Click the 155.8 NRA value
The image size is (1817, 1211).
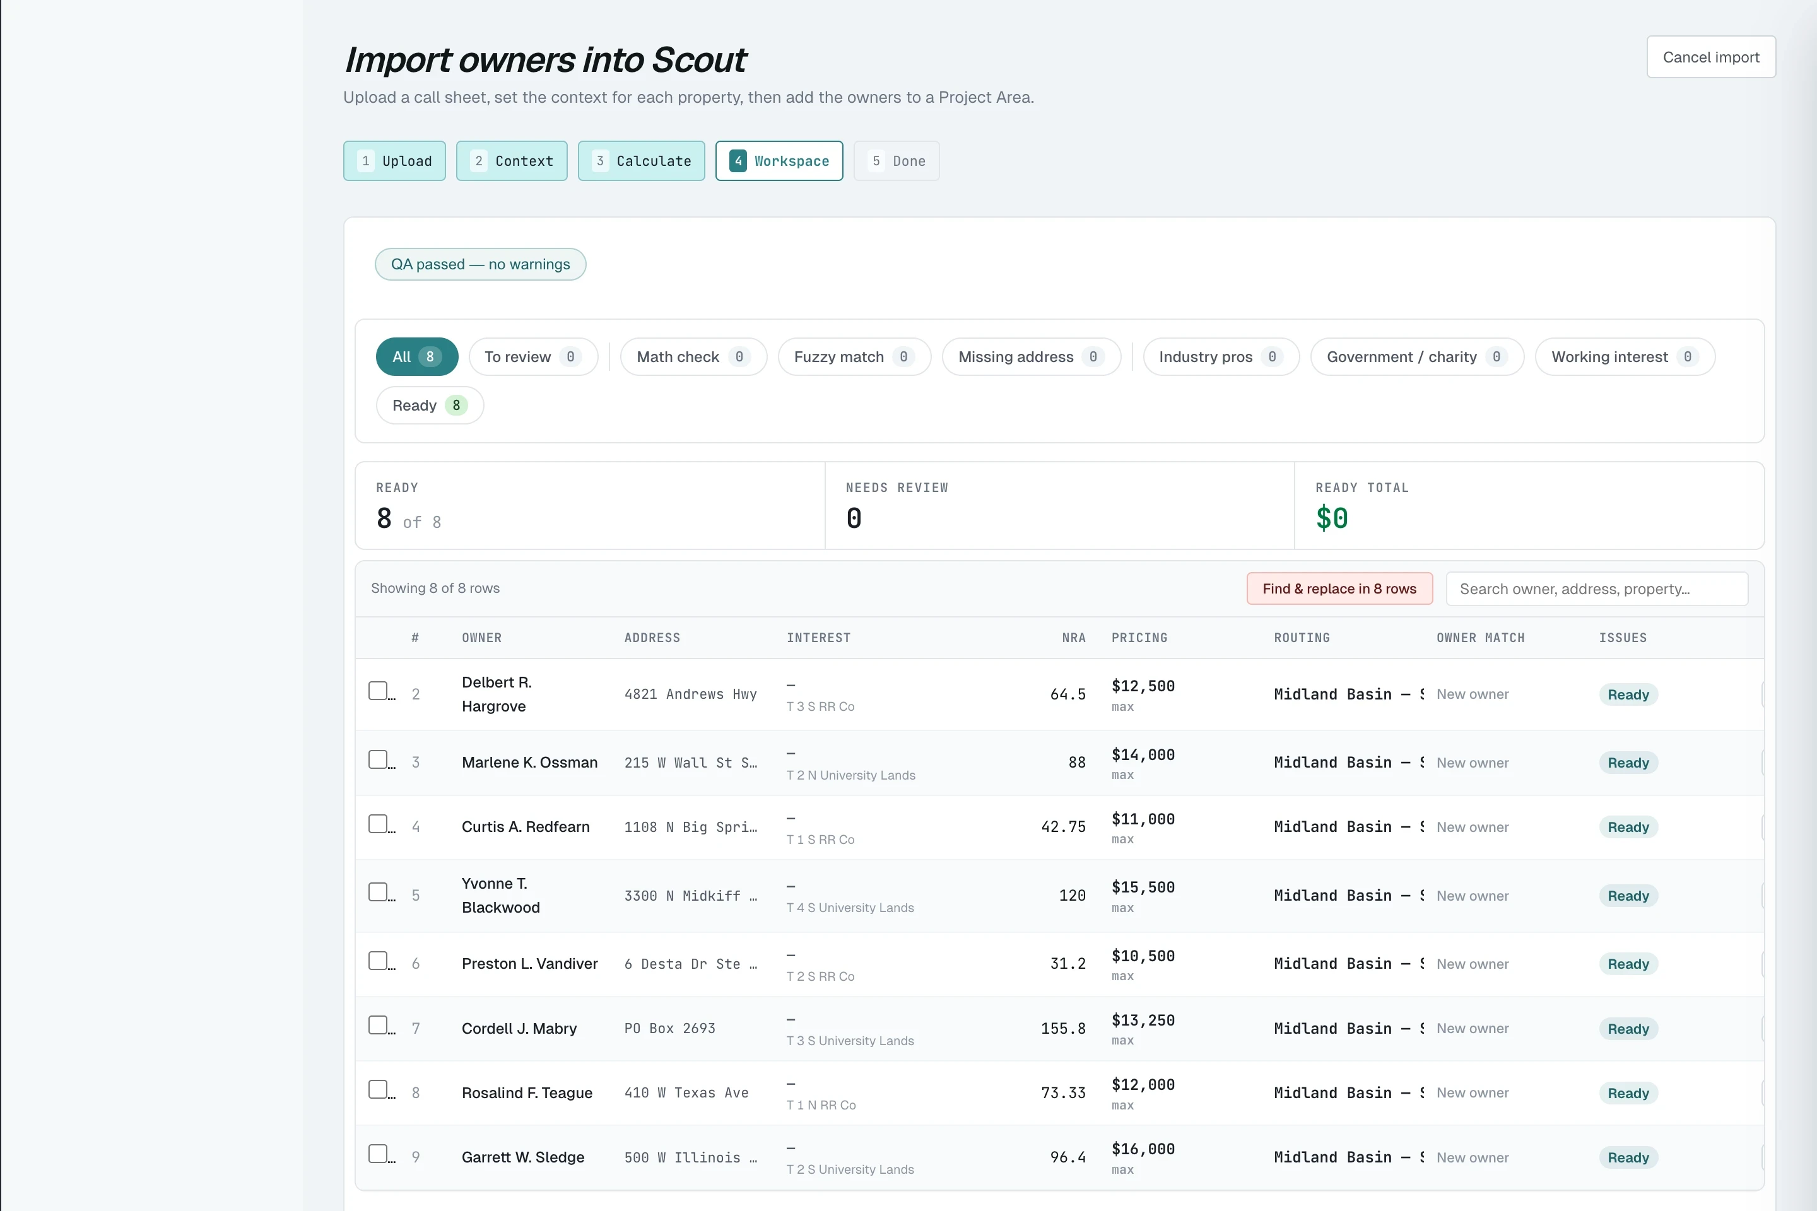coord(1062,1028)
